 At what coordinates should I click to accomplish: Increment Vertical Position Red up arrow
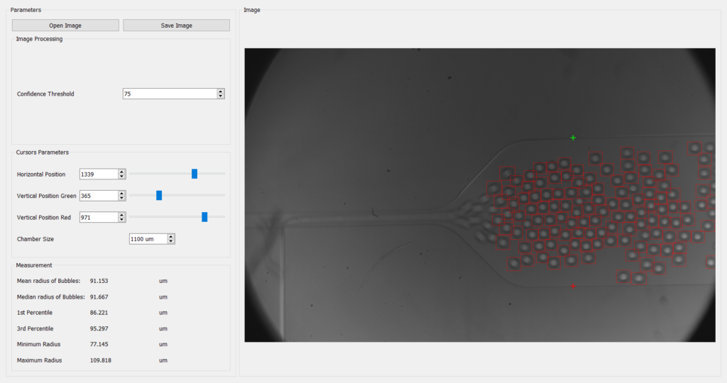[122, 215]
